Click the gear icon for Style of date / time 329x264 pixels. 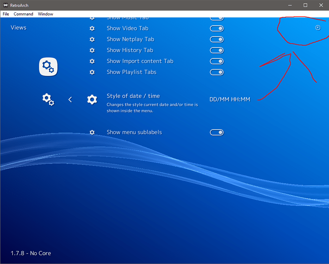click(x=92, y=99)
